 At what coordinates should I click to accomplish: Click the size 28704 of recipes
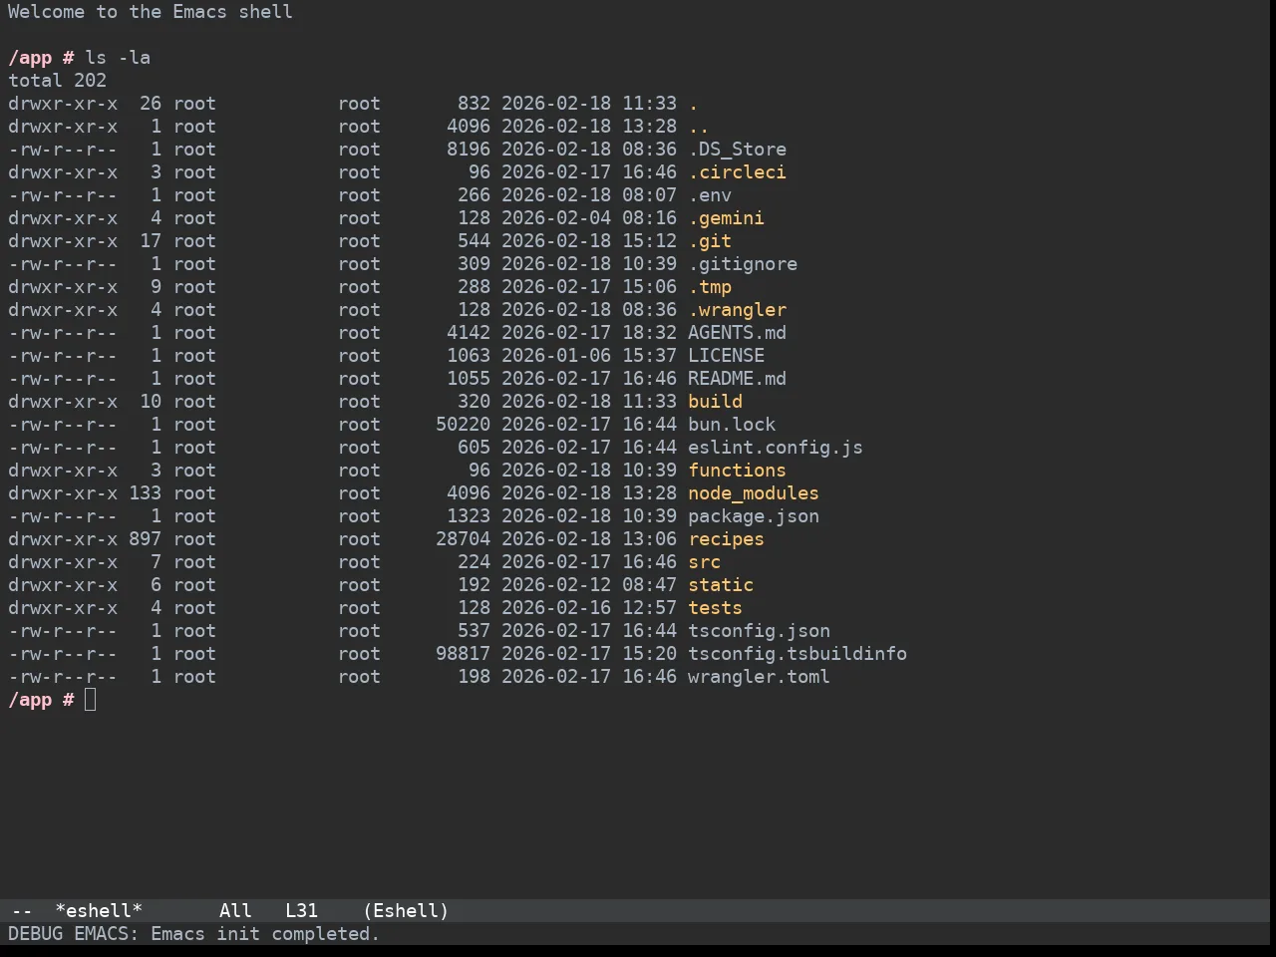click(x=463, y=539)
